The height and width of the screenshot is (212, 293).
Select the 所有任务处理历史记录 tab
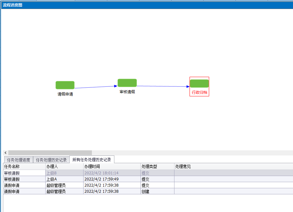(92, 160)
